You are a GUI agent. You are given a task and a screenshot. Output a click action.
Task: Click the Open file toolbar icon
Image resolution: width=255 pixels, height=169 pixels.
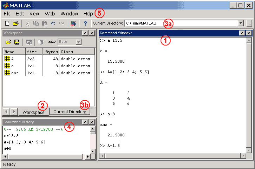tap(16, 23)
